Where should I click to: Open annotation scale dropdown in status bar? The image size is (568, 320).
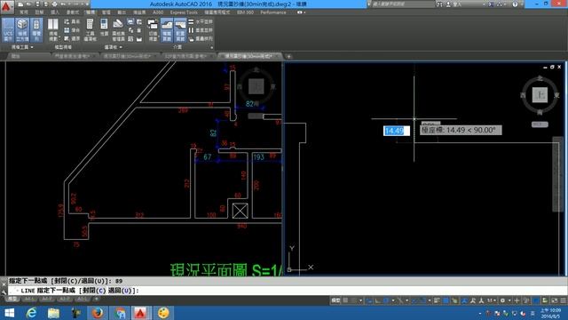click(x=492, y=300)
